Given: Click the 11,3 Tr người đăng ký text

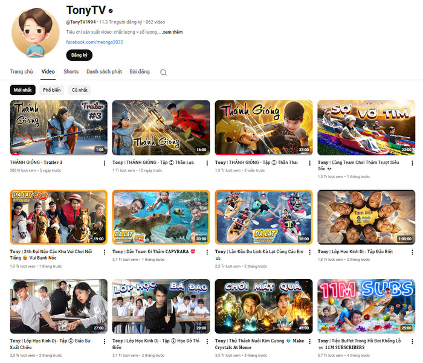Looking at the screenshot, I should pos(121,22).
